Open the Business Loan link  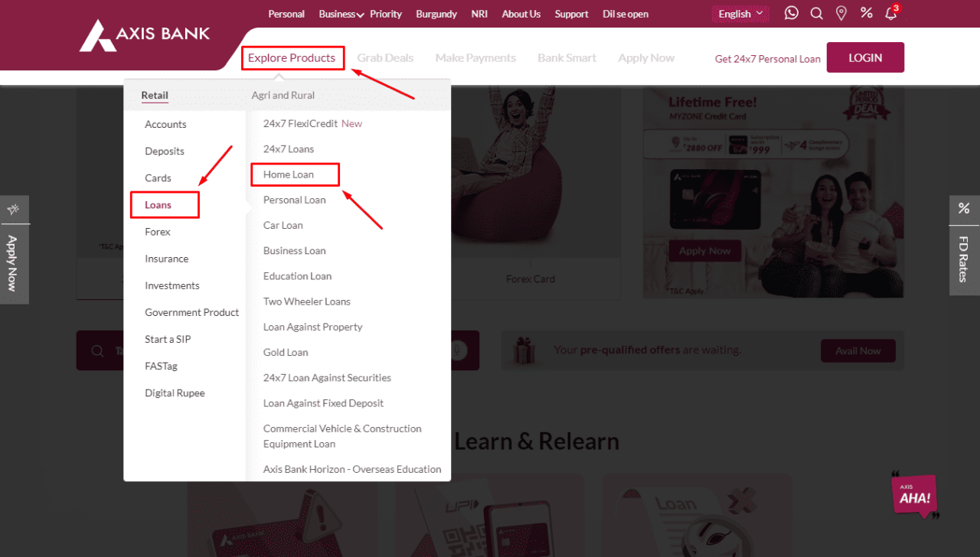294,250
